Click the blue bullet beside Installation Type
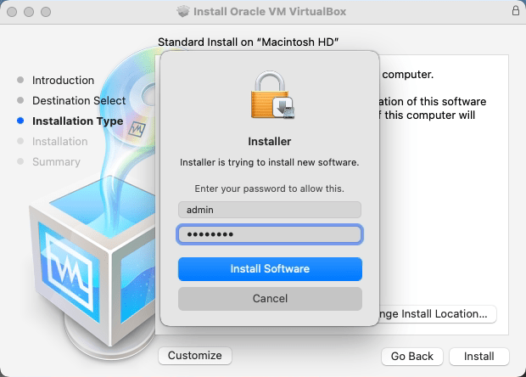This screenshot has height=377, width=526. tap(20, 121)
